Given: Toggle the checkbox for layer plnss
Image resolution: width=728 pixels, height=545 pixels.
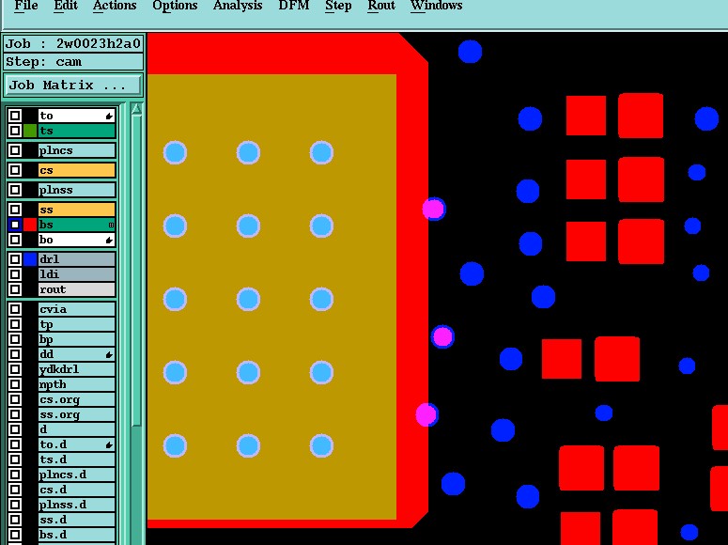Looking at the screenshot, I should (15, 190).
